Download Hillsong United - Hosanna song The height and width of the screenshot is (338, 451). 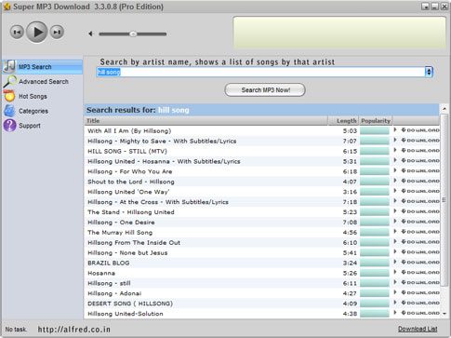(x=420, y=161)
